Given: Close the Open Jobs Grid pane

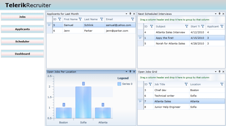Looking at the screenshot, I should pos(223,71).
